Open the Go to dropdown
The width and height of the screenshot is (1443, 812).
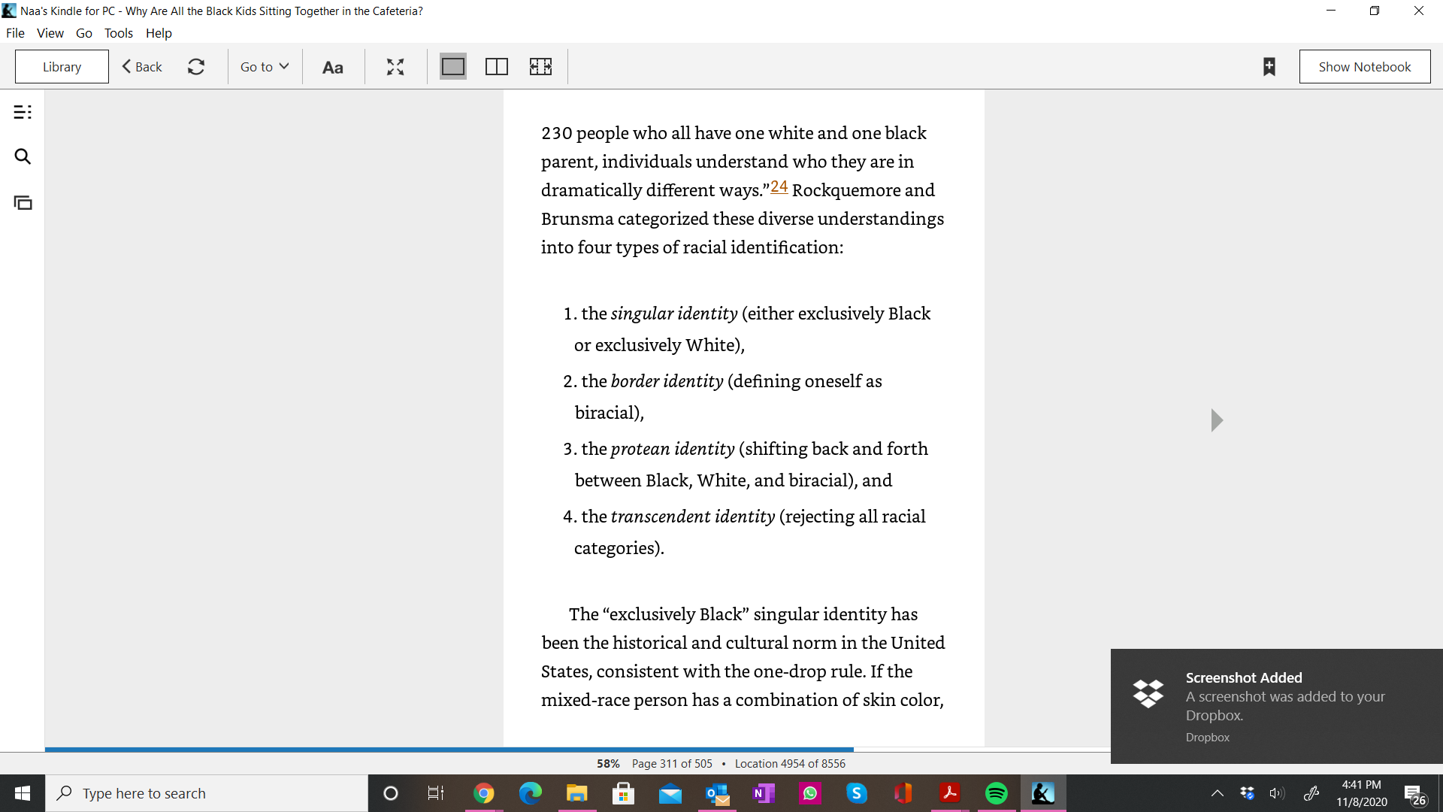264,67
